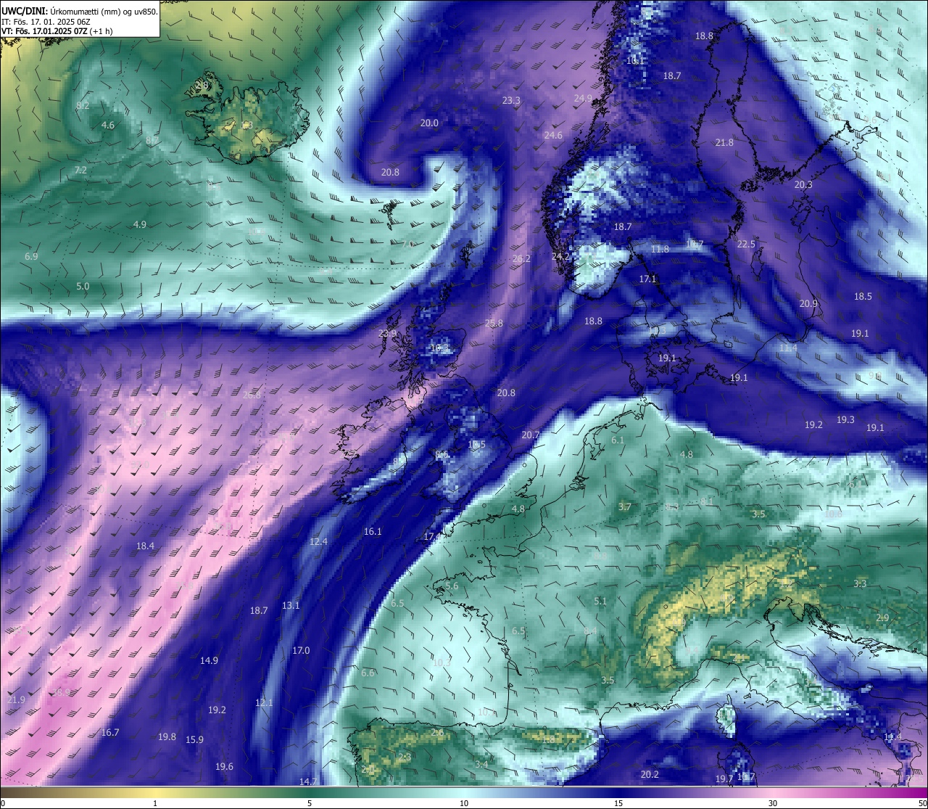The image size is (928, 809).
Task: Click the map value 21.9
Action: 16,700
